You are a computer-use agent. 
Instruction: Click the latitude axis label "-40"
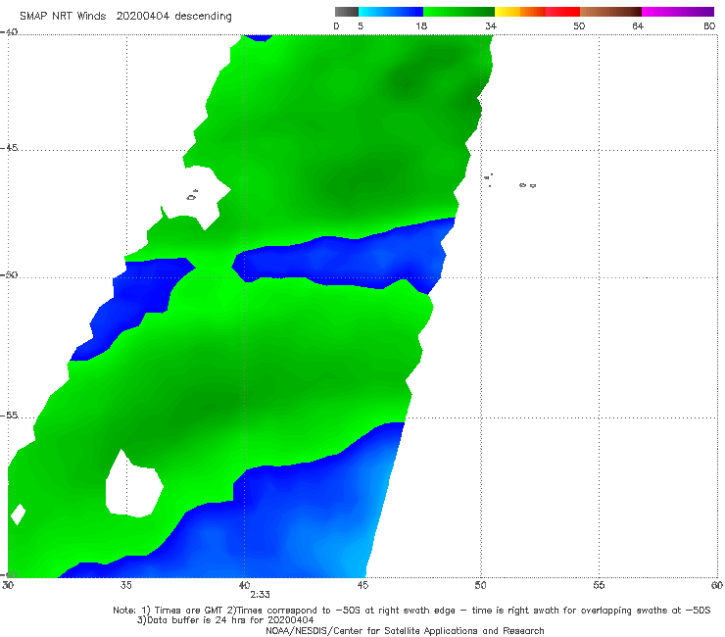tap(9, 31)
